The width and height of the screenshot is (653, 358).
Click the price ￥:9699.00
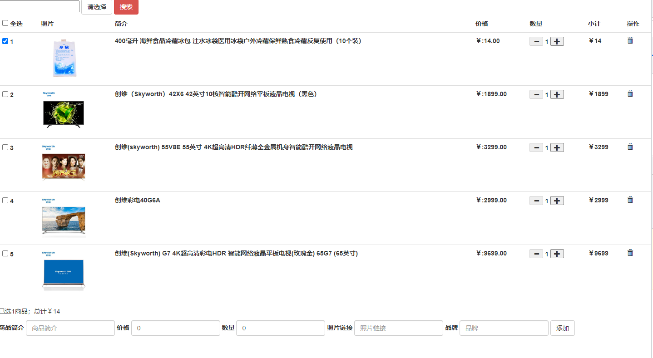point(491,253)
